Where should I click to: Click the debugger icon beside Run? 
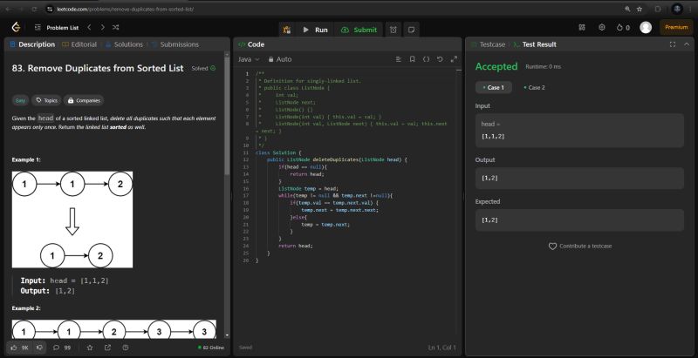287,30
